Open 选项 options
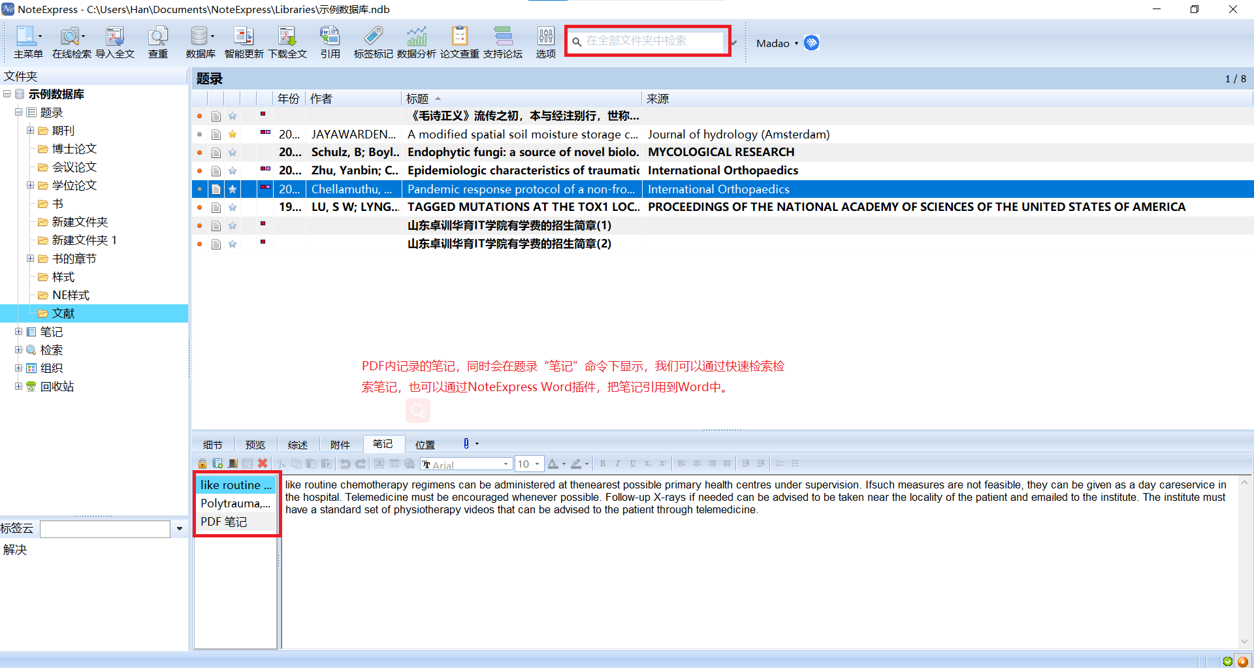 [x=546, y=42]
